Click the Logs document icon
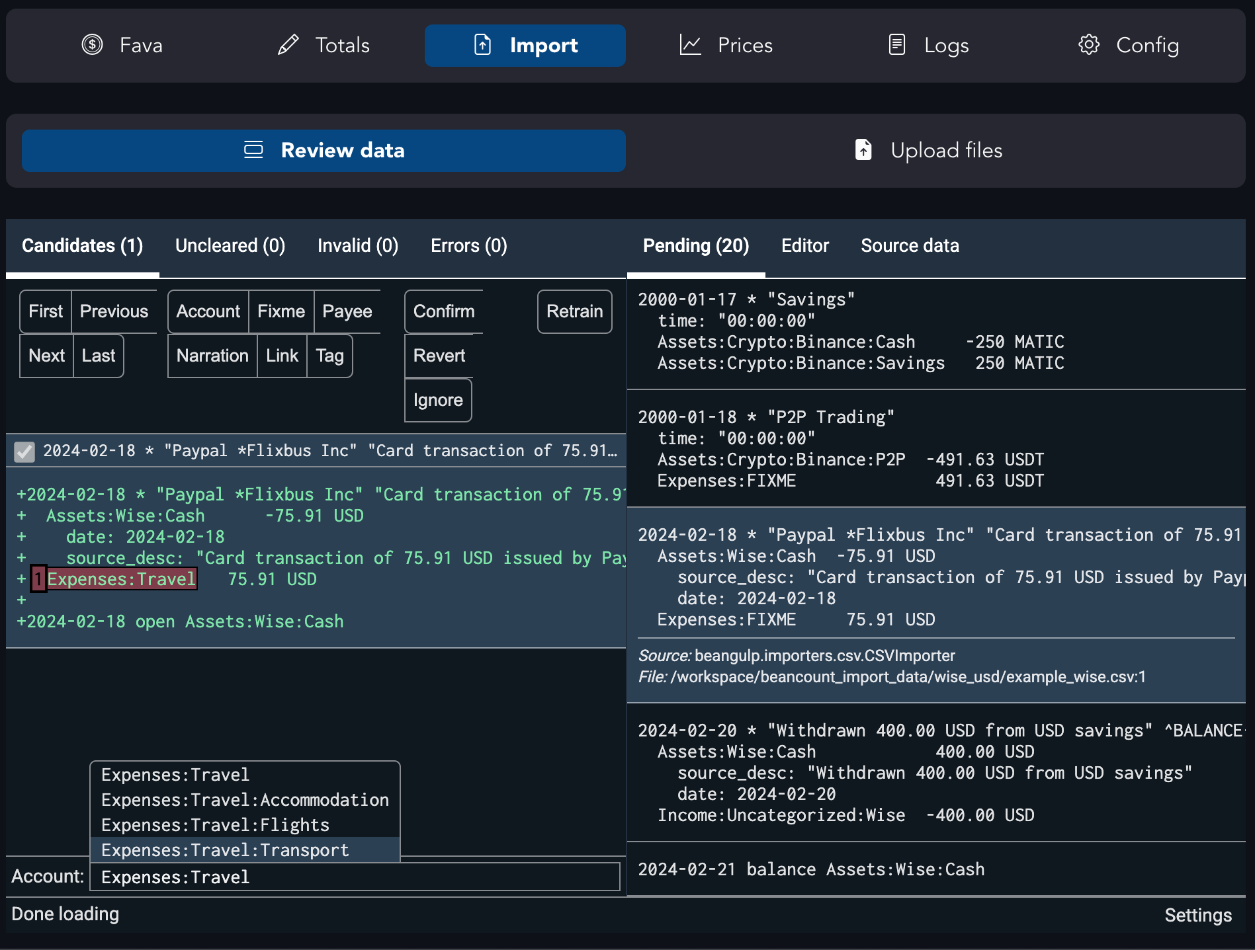This screenshot has width=1255, height=950. [896, 45]
